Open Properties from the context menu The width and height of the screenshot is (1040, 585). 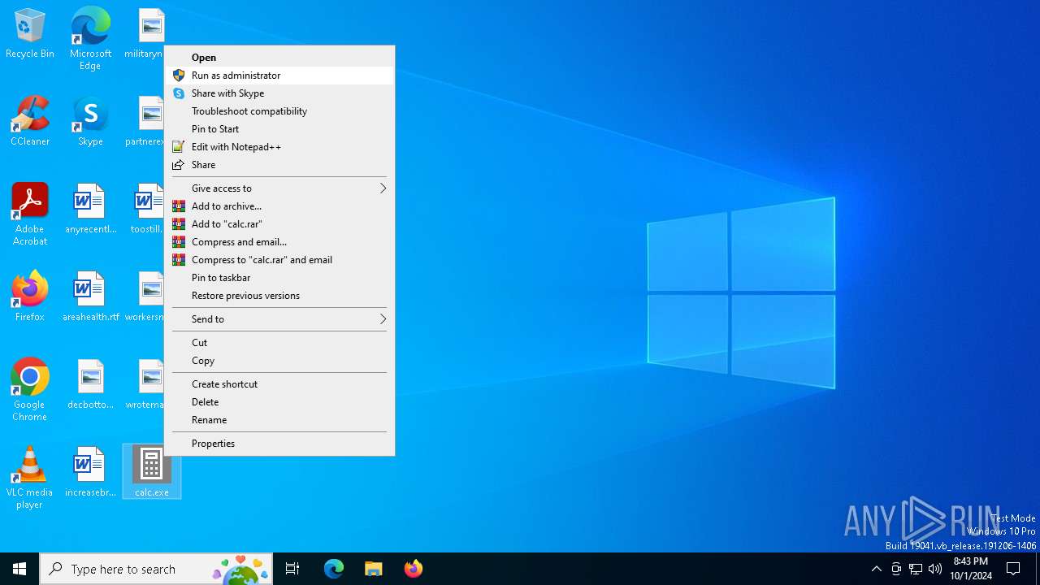point(279,444)
